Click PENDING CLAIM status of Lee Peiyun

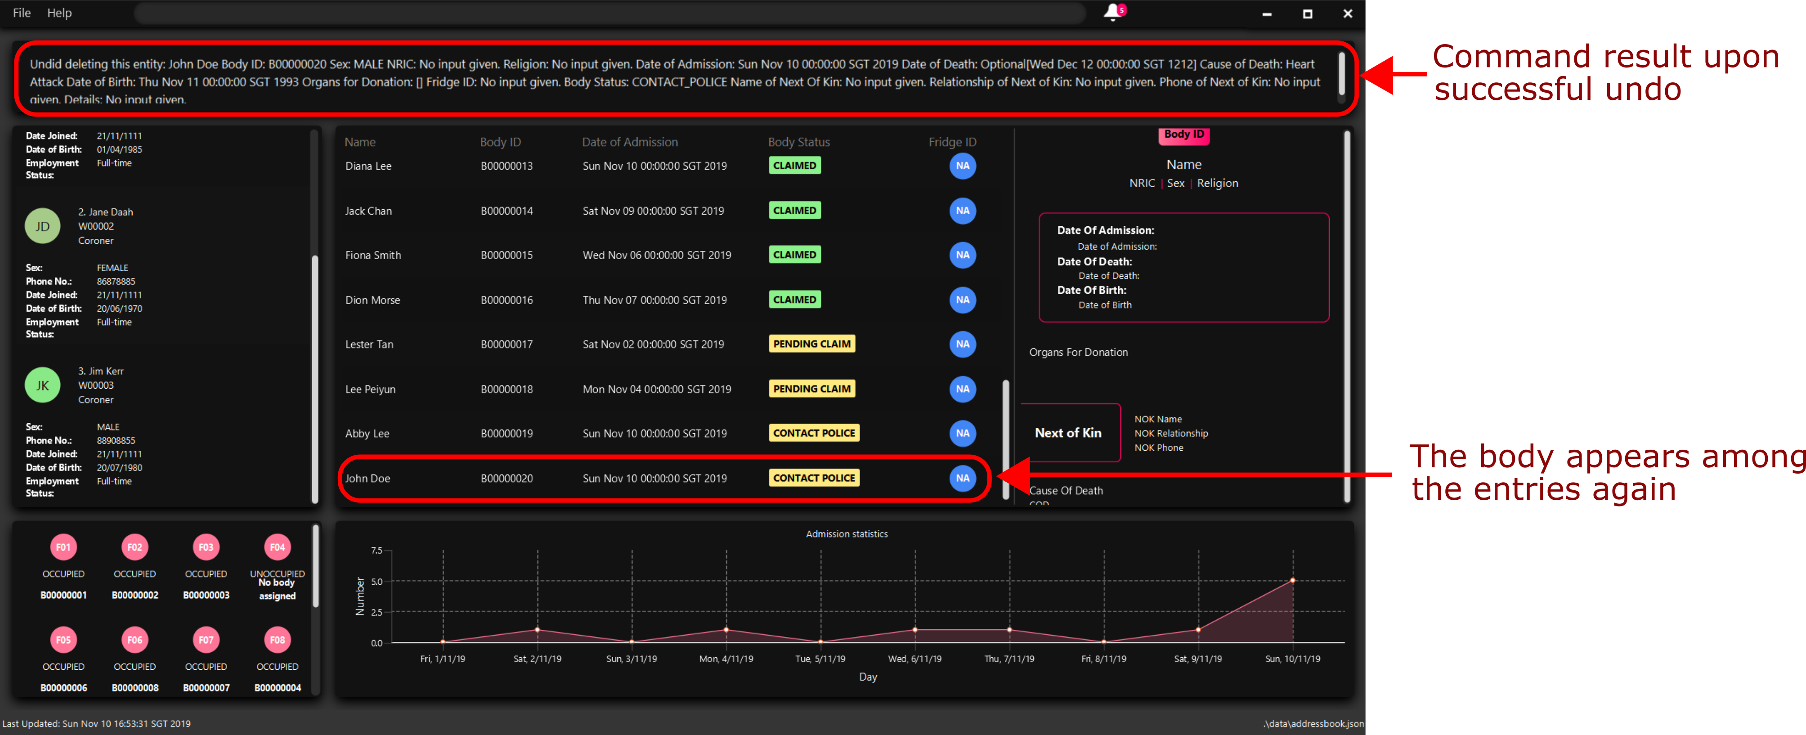coord(812,389)
